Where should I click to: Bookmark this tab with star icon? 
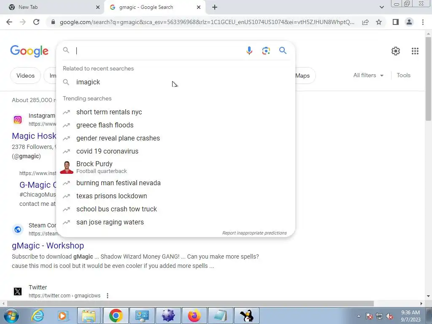(379, 22)
